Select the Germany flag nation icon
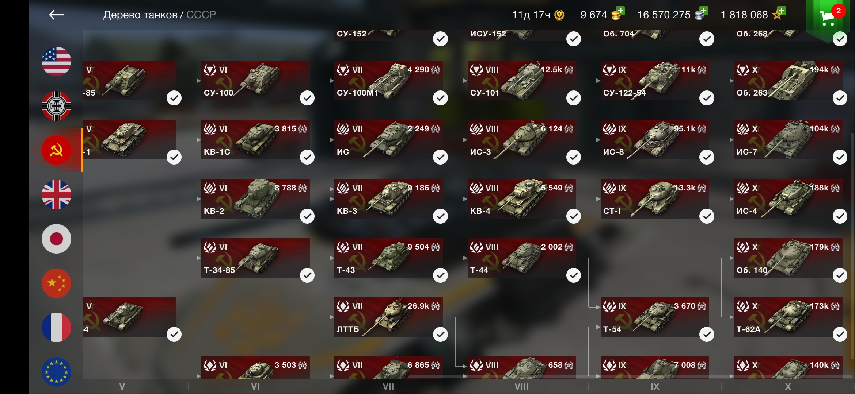 click(56, 106)
